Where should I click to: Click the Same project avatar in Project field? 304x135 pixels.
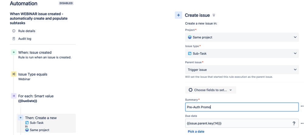coord(190,37)
